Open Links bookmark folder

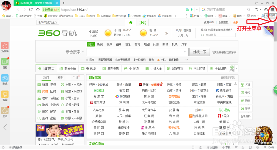click(80, 16)
